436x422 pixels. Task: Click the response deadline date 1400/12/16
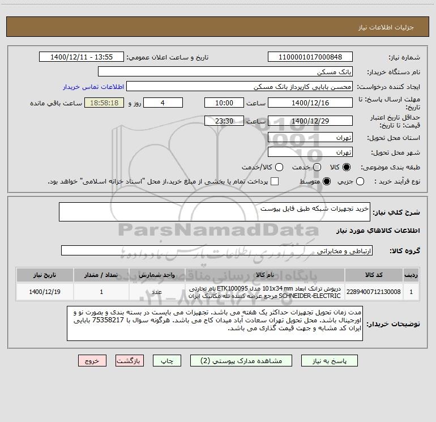310,103
